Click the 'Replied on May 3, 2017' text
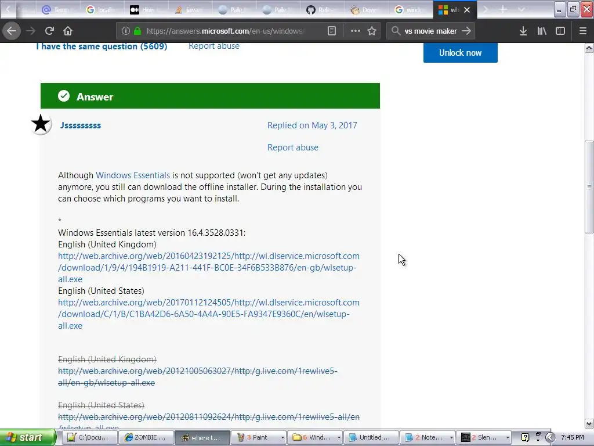 click(x=312, y=125)
